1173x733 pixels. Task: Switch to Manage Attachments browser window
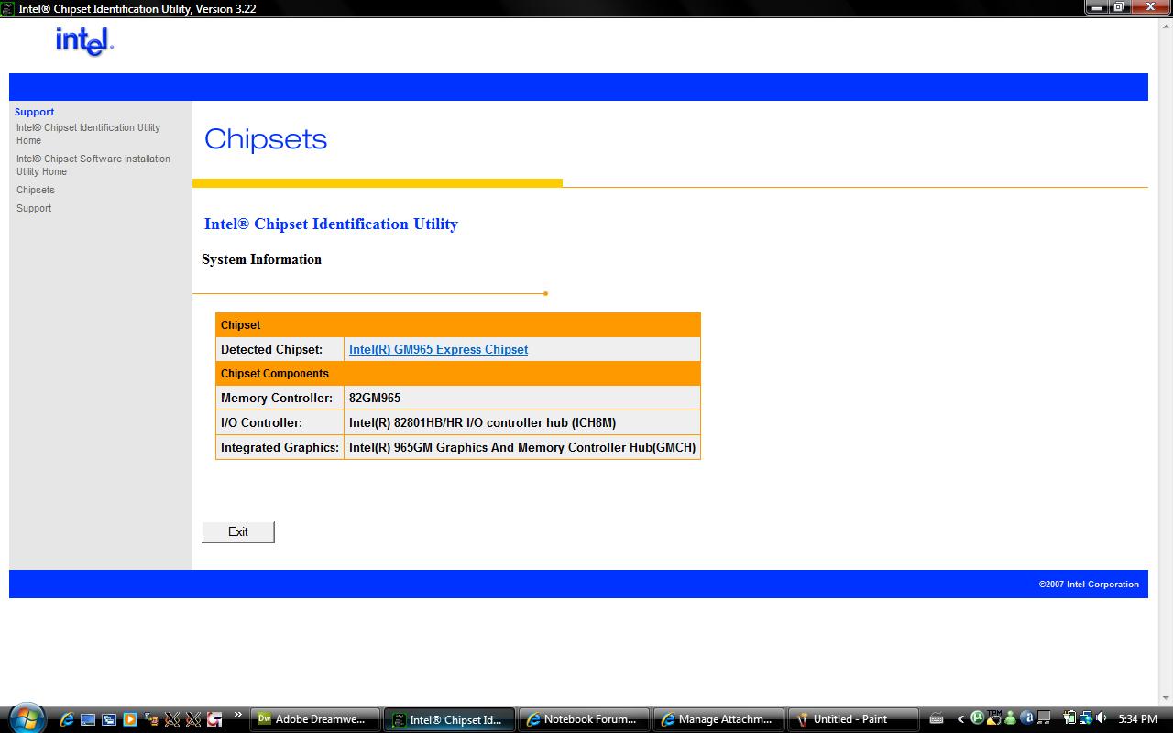coord(718,719)
